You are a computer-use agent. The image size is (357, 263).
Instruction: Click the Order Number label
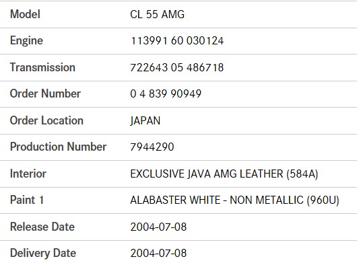coord(45,93)
